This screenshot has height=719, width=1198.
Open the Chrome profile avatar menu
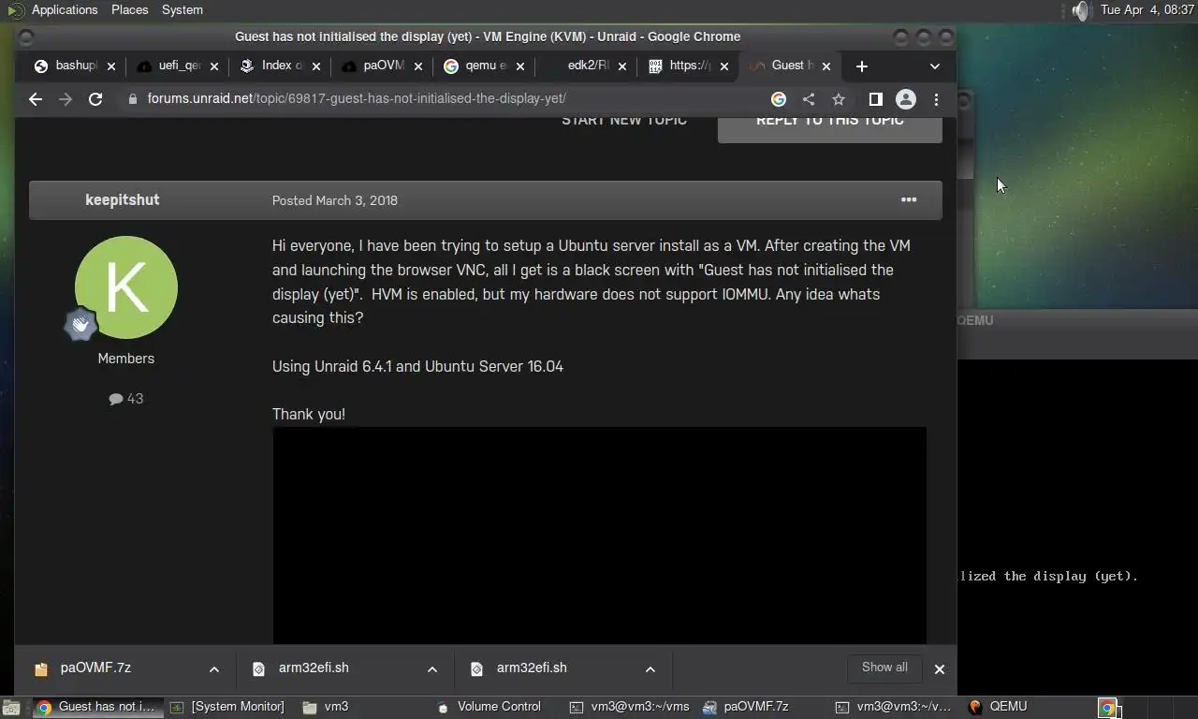[906, 98]
